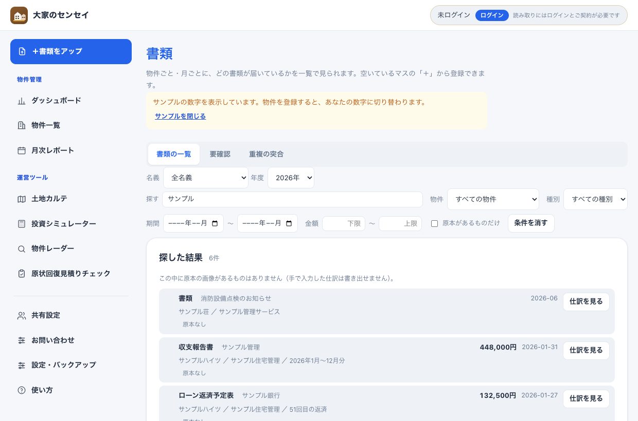Click the upload document icon in 書類をアップ
The height and width of the screenshot is (421, 638).
(22, 51)
